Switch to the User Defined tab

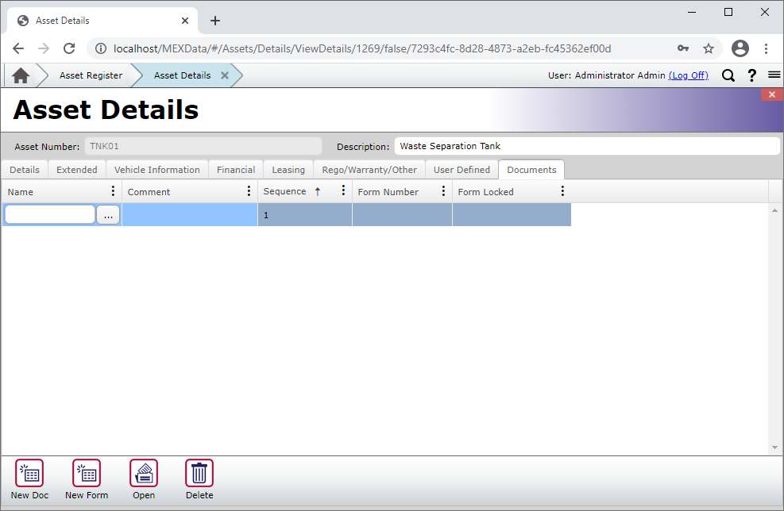[462, 169]
